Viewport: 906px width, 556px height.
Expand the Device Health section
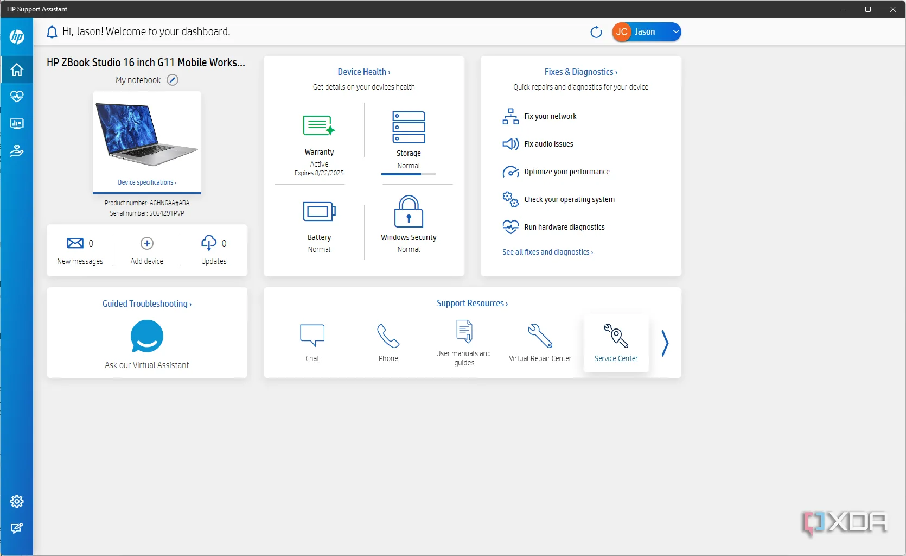[x=363, y=72]
